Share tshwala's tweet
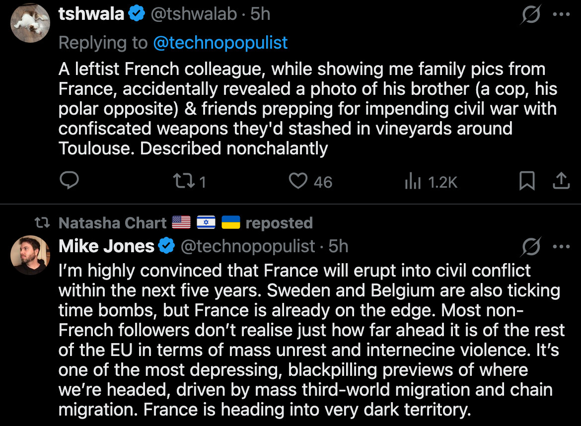 (x=561, y=181)
